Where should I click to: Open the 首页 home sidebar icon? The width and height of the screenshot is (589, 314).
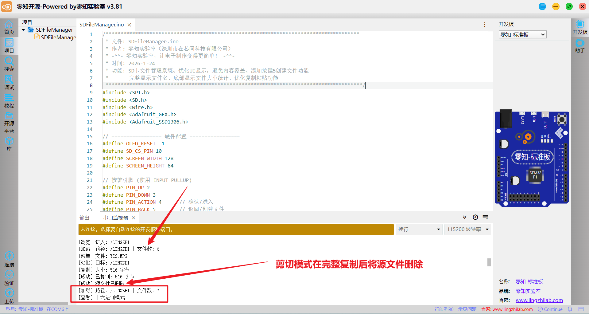coord(9,27)
